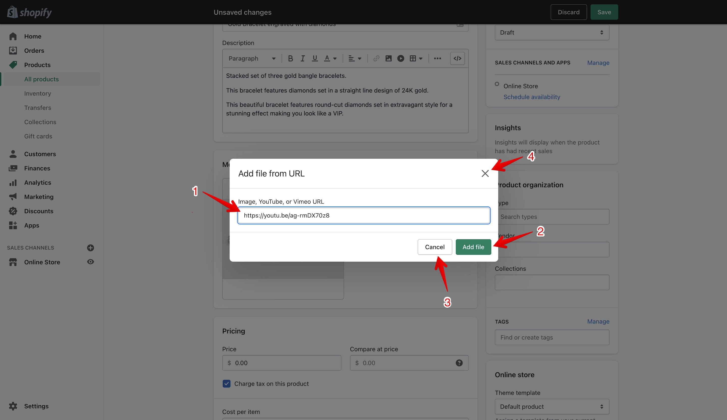Open Collections in the sidebar
This screenshot has height=420, width=727.
[x=40, y=122]
